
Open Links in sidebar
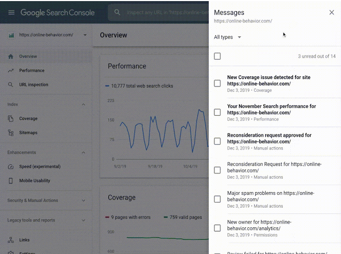coord(46,240)
